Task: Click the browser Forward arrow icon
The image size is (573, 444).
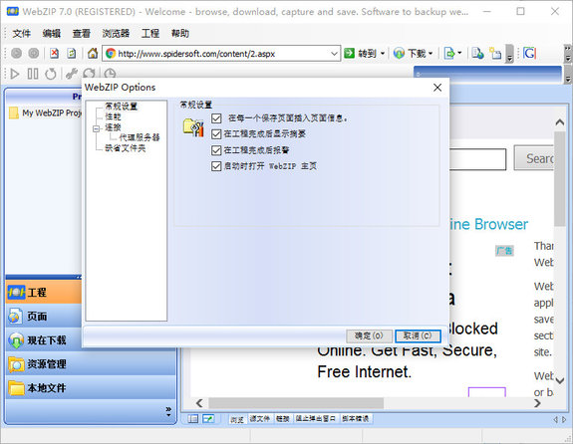Action: pyautogui.click(x=34, y=54)
